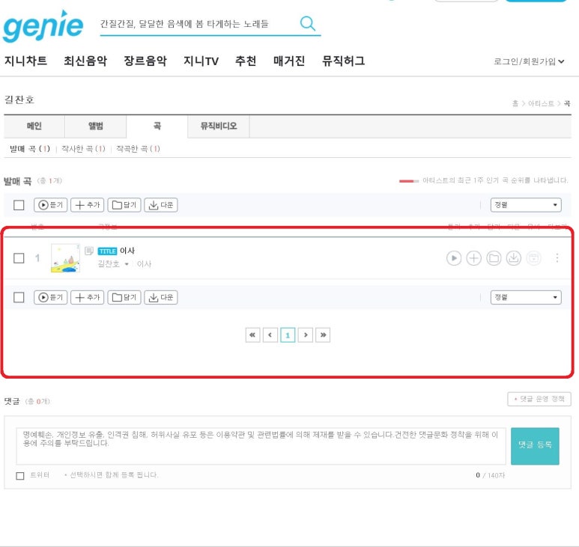Switch to the 뮤직비디오 tab

219,126
